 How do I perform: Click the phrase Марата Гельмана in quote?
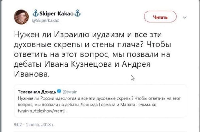point(138,105)
